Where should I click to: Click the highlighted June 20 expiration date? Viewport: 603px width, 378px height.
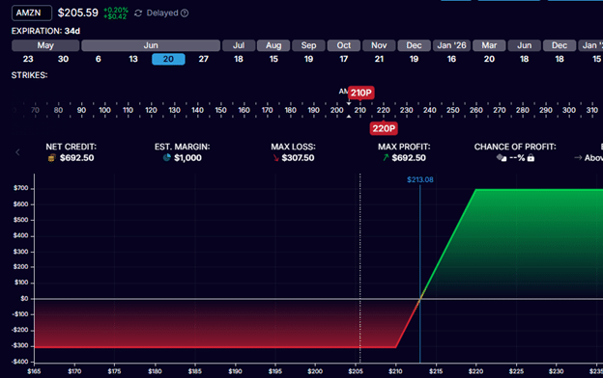pyautogui.click(x=168, y=59)
